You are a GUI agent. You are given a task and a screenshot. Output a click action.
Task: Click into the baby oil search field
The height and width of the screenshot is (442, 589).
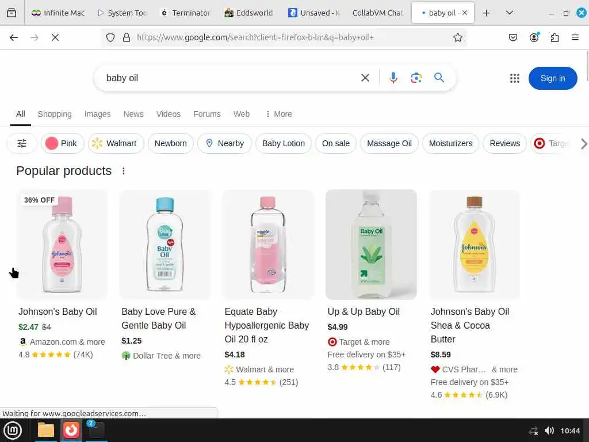tap(229, 78)
